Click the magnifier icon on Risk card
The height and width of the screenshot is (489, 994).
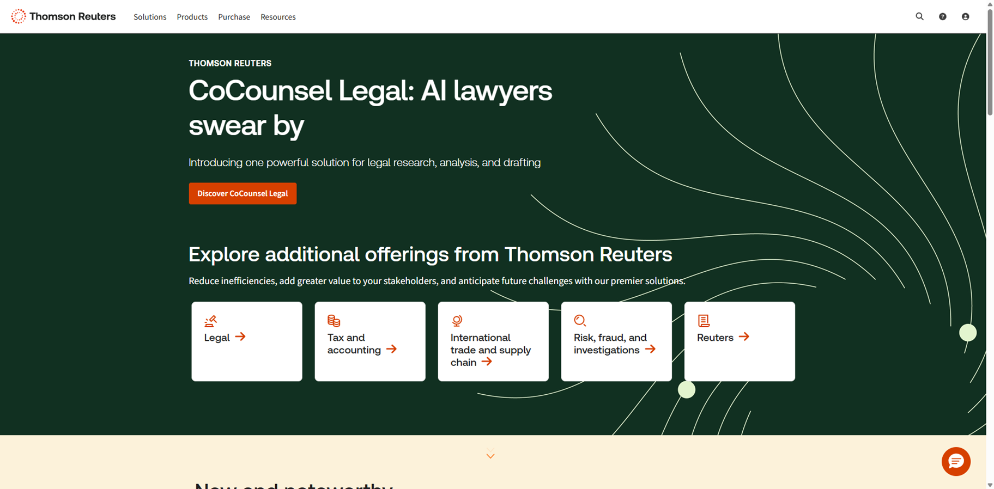[580, 321]
